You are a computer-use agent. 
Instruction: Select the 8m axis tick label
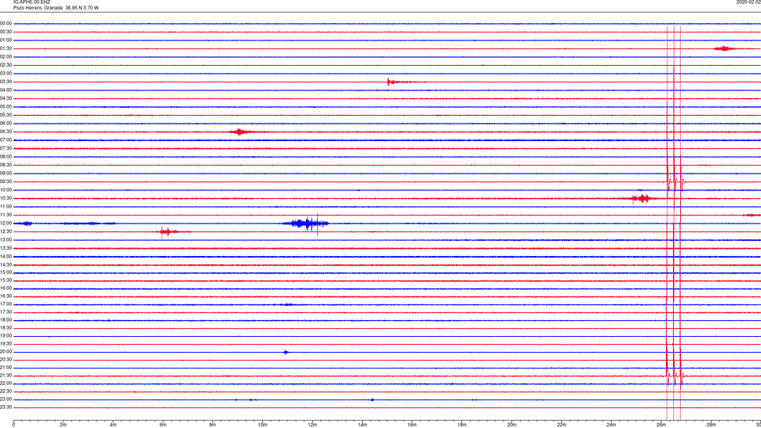click(x=212, y=425)
